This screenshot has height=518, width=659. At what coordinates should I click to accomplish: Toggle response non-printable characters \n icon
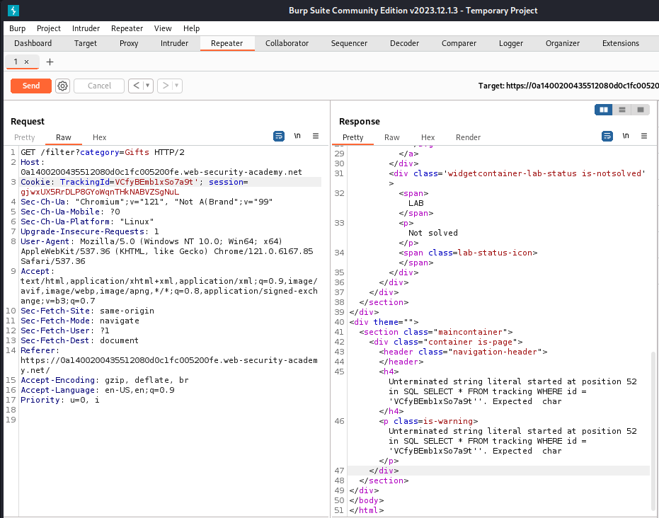pos(626,136)
